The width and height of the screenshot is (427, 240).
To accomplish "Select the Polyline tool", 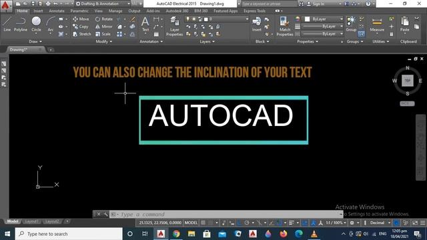I will point(21,24).
